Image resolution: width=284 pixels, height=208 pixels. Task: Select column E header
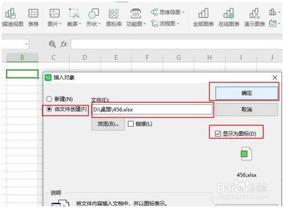pos(116,57)
